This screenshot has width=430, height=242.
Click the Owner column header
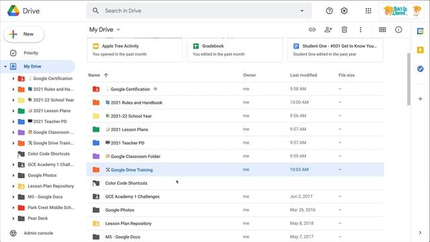[249, 75]
